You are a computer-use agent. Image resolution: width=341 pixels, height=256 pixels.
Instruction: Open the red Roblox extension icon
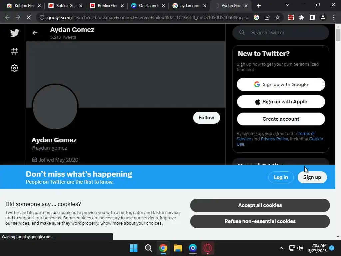click(x=291, y=17)
